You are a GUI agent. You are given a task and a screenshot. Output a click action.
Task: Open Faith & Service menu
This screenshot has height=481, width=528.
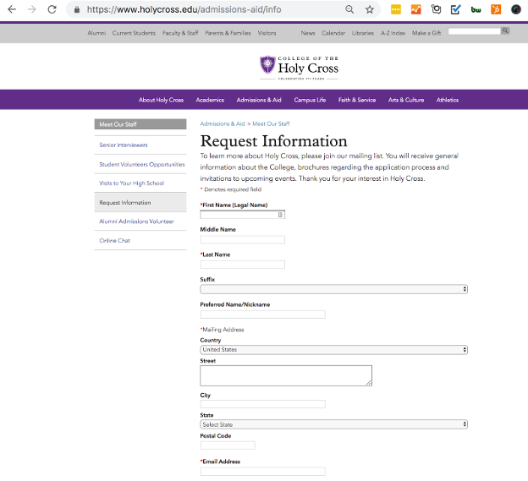357,100
